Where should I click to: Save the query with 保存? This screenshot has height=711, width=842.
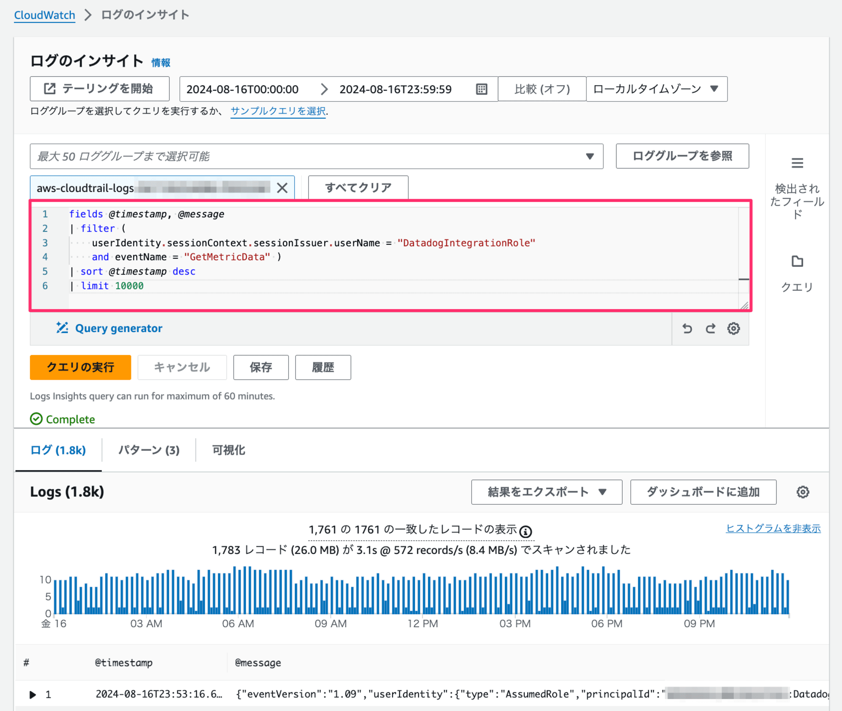click(x=261, y=367)
